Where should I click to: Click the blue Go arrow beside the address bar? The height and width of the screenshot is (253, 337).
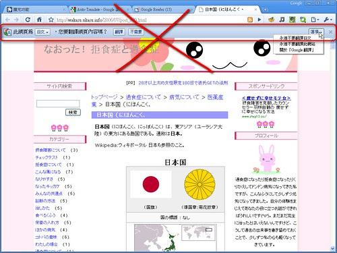[259, 20]
